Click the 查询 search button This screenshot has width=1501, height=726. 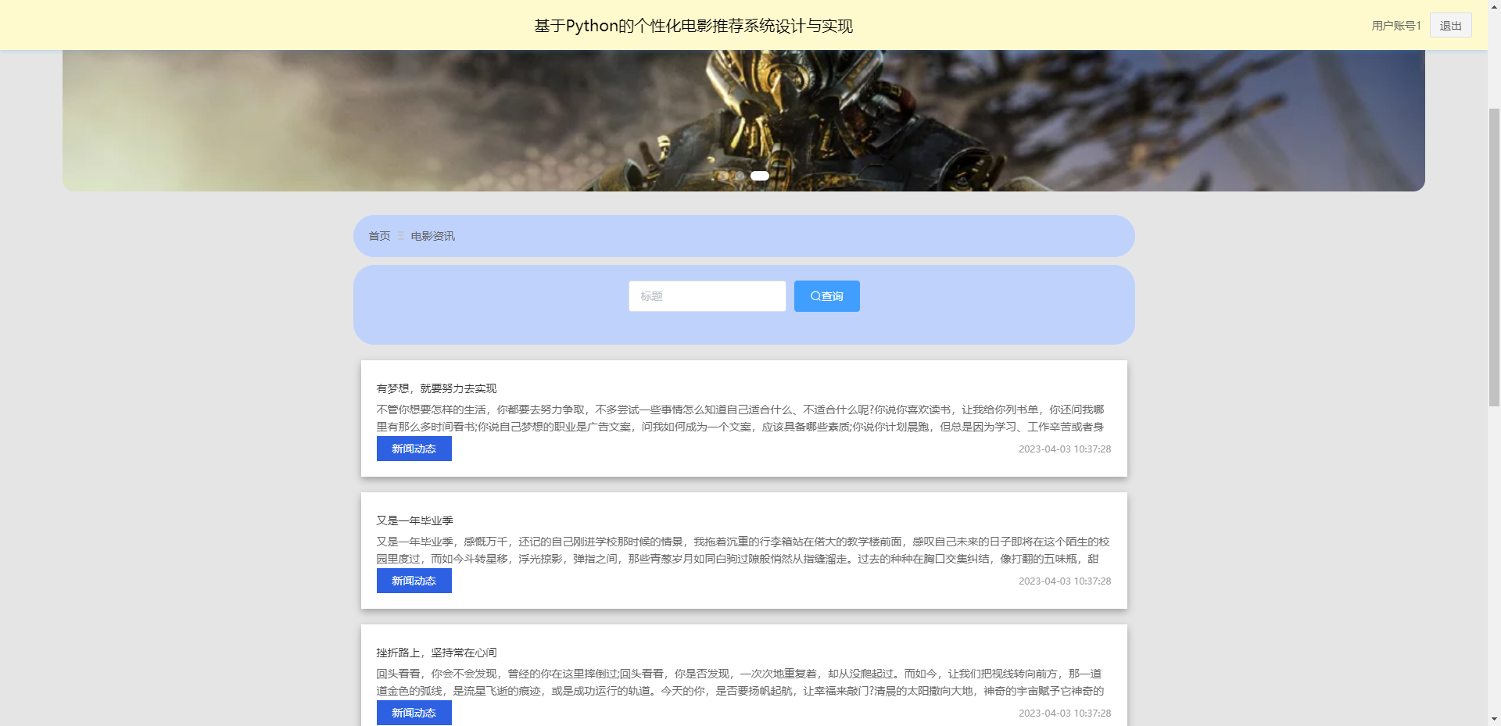pos(826,295)
